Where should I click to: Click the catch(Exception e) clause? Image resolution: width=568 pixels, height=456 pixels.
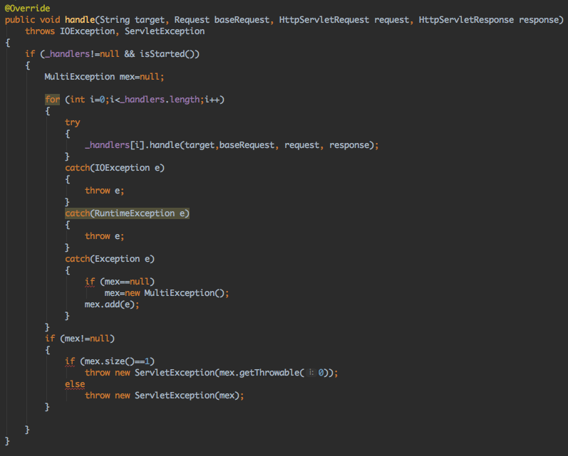point(110,258)
